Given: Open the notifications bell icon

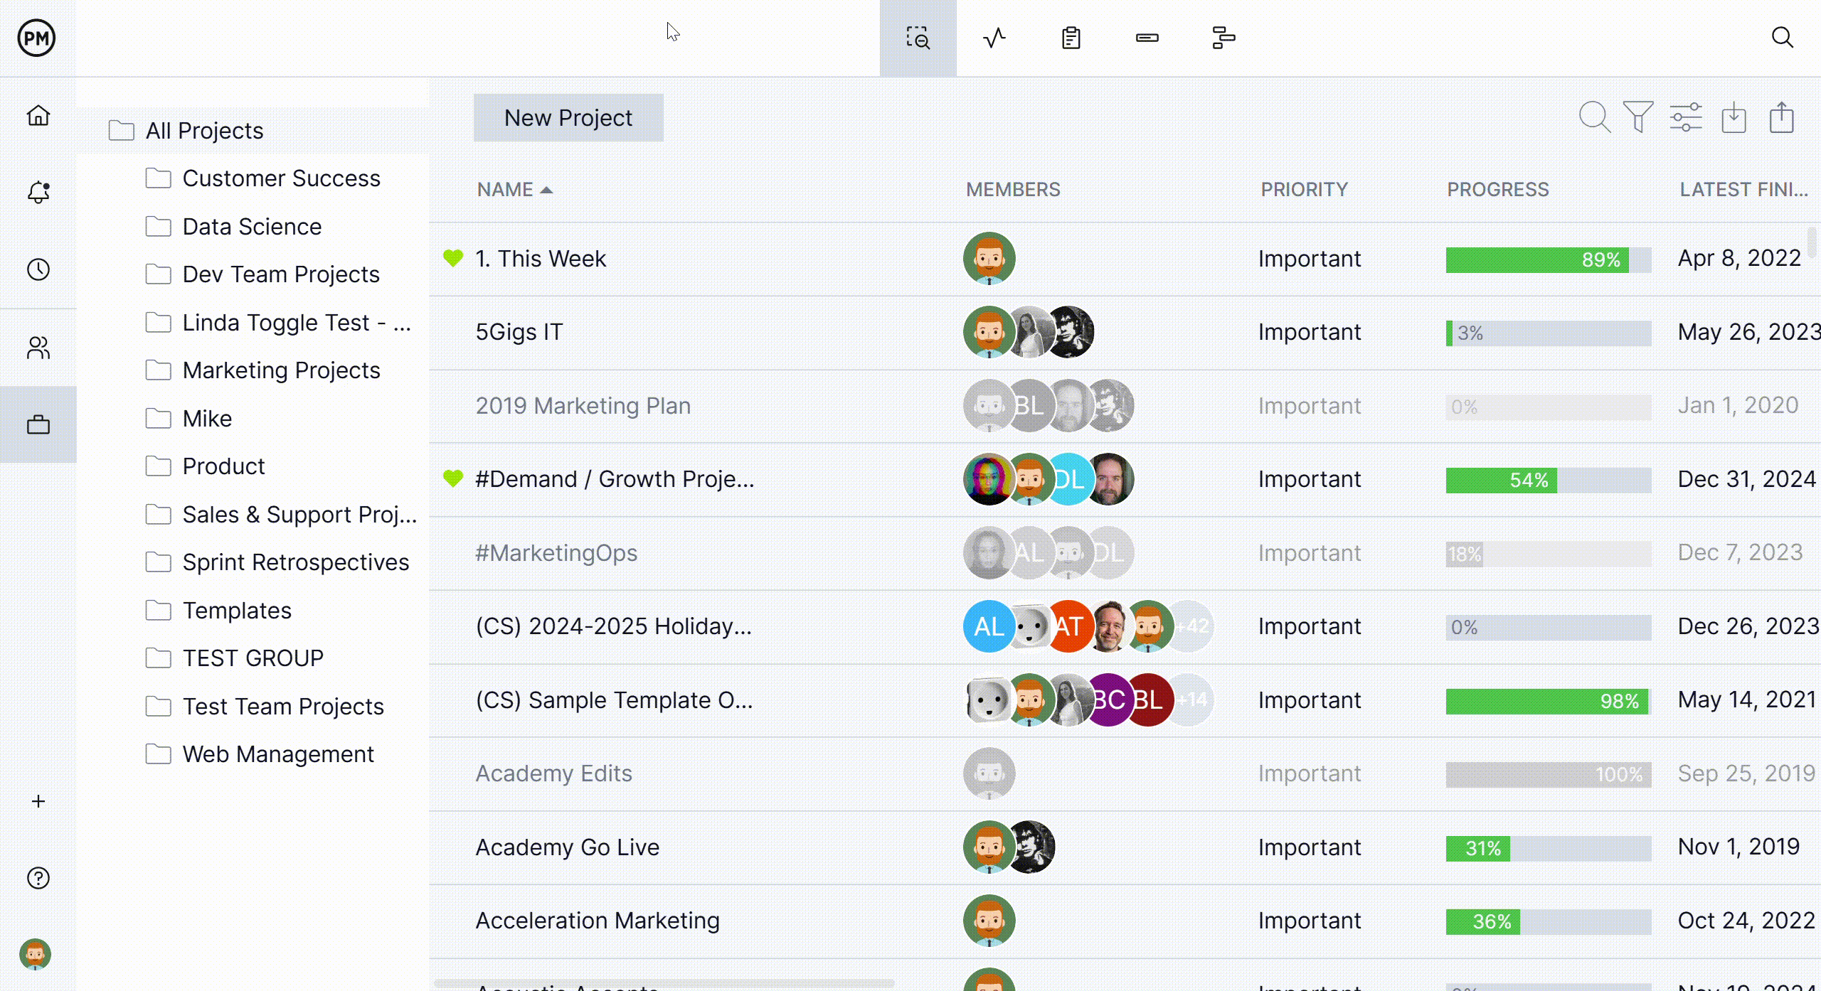Looking at the screenshot, I should [x=38, y=192].
